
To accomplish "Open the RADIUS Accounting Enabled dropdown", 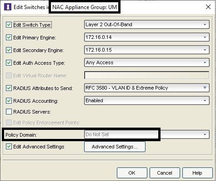I will [147, 100].
